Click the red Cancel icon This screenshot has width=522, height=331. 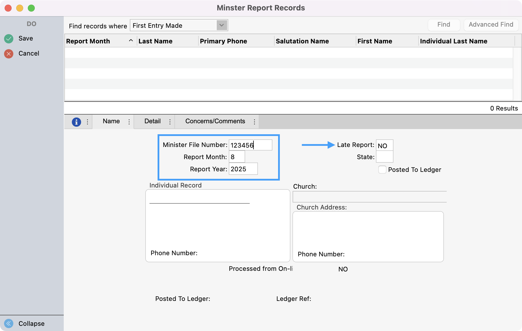coord(9,53)
